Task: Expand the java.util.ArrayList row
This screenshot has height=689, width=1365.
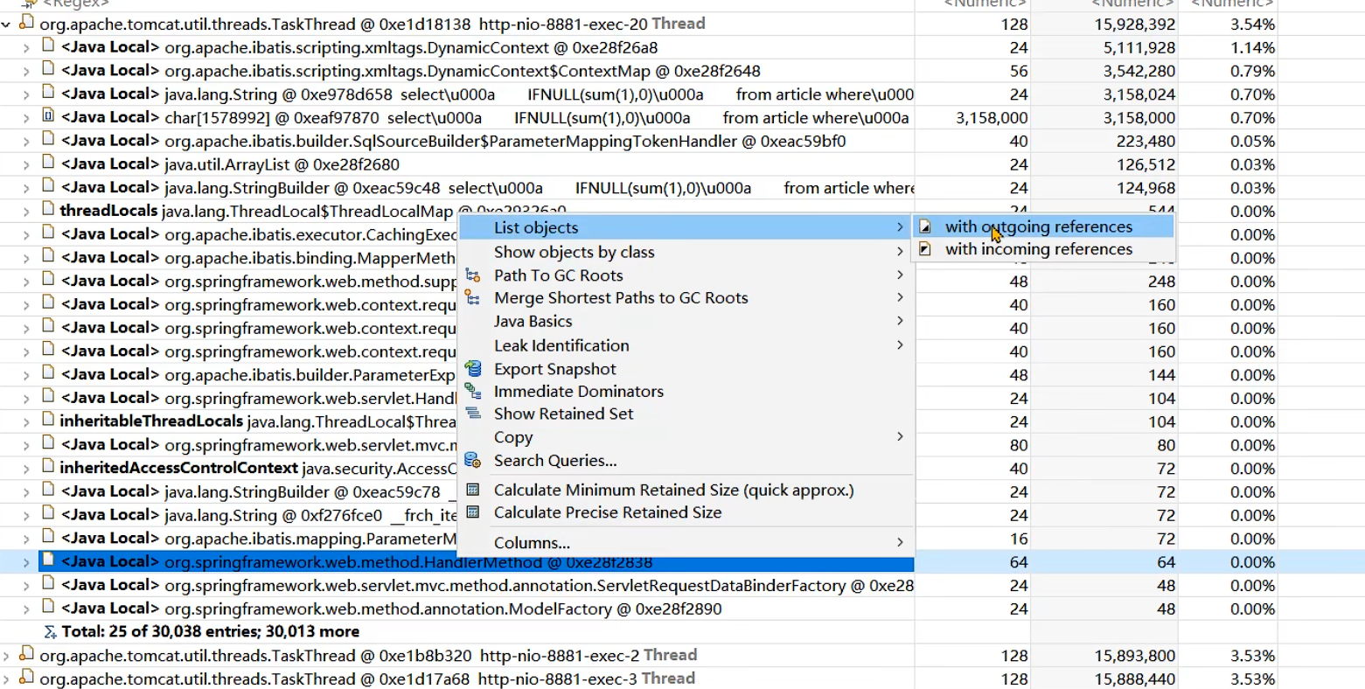Action: pos(27,164)
